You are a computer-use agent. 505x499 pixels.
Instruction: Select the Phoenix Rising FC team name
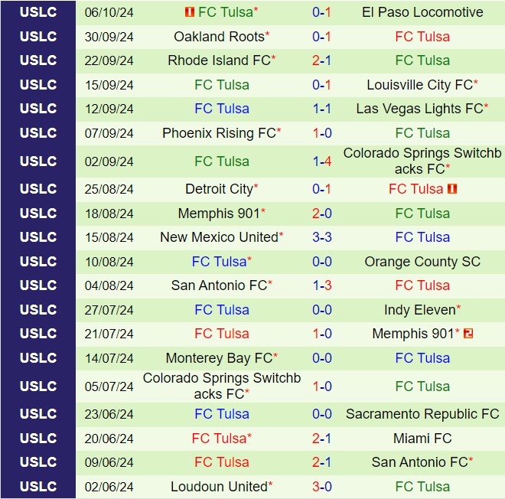[218, 133]
